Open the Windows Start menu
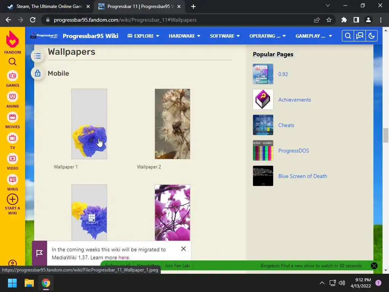 (12, 283)
